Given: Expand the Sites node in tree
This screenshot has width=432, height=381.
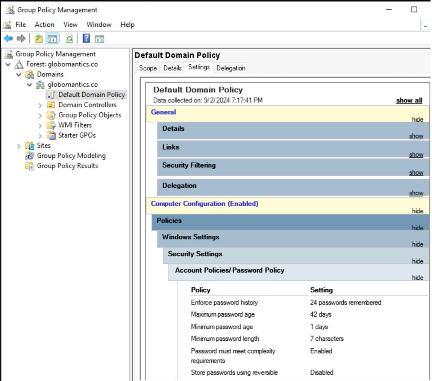Looking at the screenshot, I should (x=19, y=146).
